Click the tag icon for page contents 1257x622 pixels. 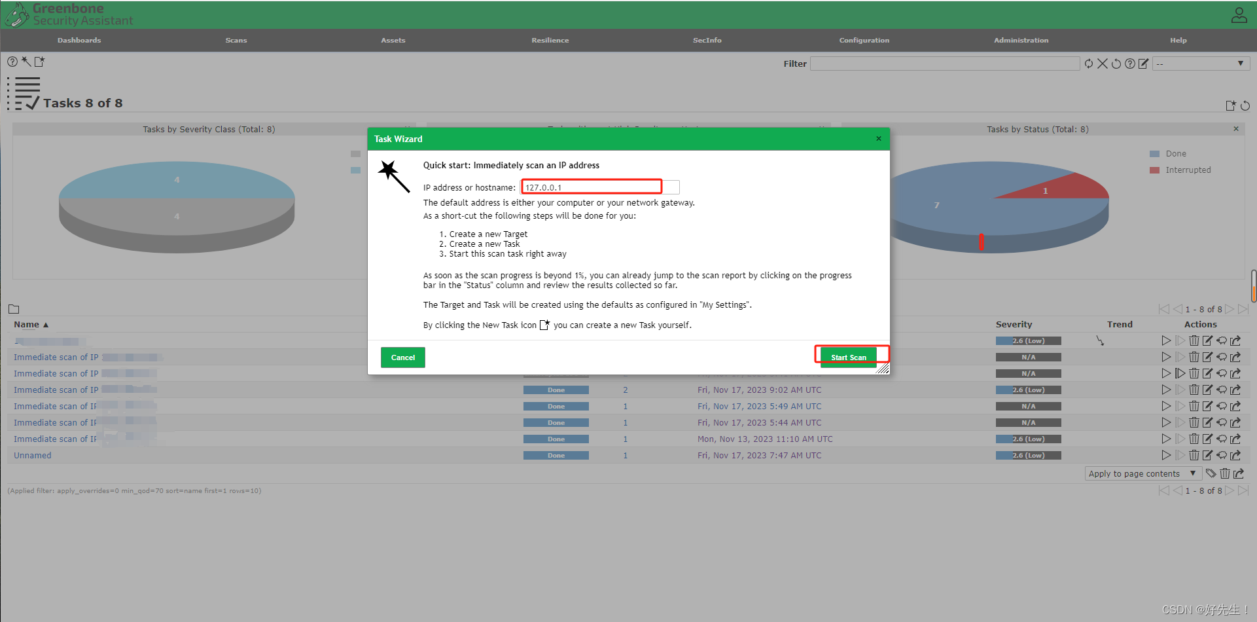[x=1211, y=473]
